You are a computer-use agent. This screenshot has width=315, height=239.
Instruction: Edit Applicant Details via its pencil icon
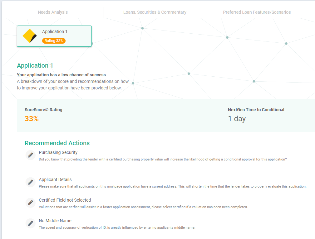pyautogui.click(x=31, y=182)
